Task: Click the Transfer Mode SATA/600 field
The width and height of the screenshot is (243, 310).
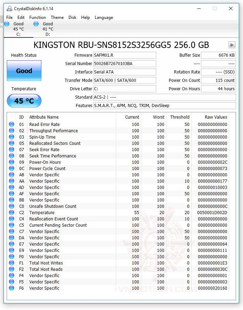Action: click(x=125, y=80)
